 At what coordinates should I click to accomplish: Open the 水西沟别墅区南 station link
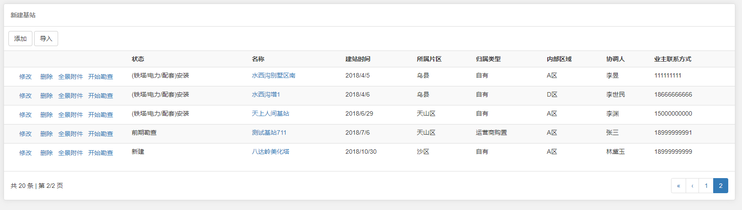273,76
